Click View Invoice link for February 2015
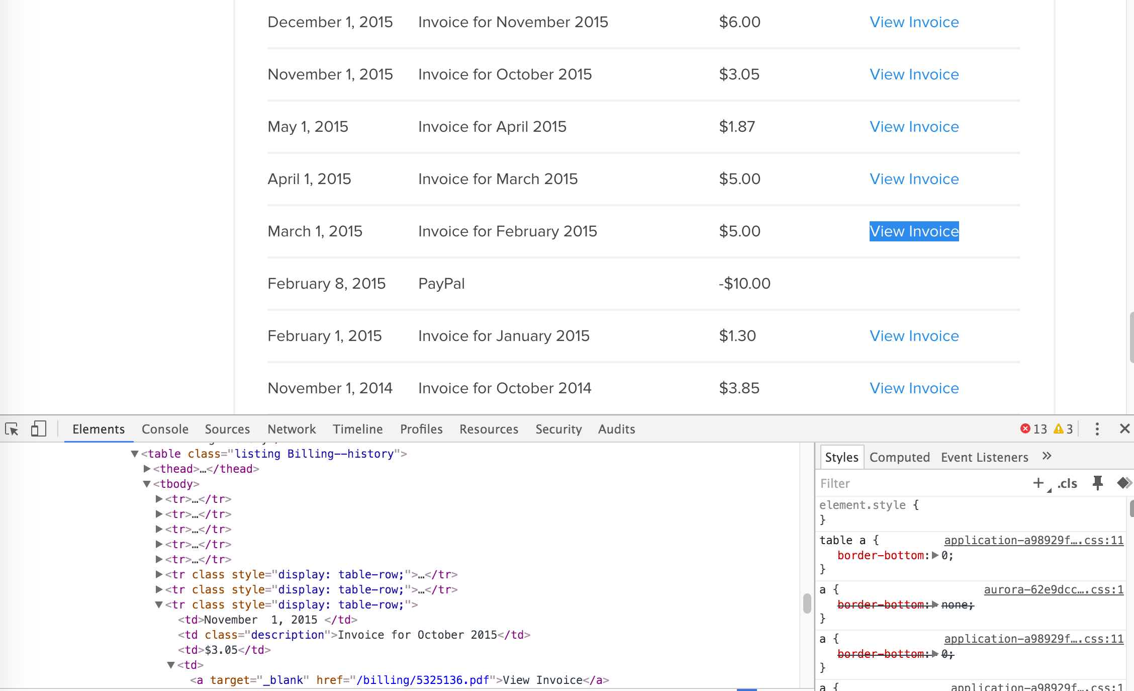This screenshot has width=1134, height=691. tap(914, 231)
